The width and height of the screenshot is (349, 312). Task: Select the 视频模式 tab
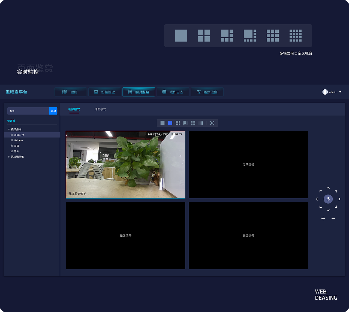[74, 109]
